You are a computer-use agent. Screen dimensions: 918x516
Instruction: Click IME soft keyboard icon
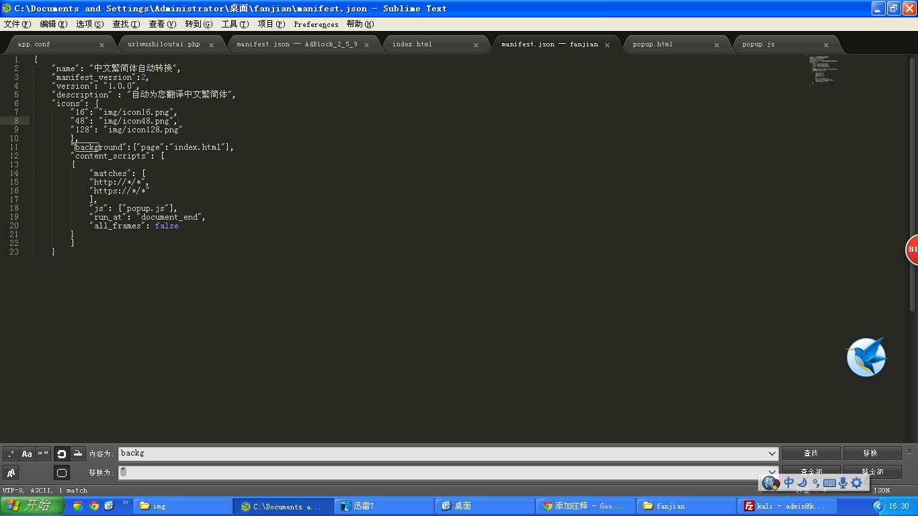click(x=829, y=483)
